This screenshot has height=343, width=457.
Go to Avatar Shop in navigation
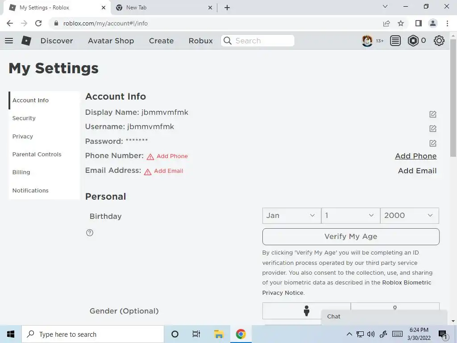(111, 41)
